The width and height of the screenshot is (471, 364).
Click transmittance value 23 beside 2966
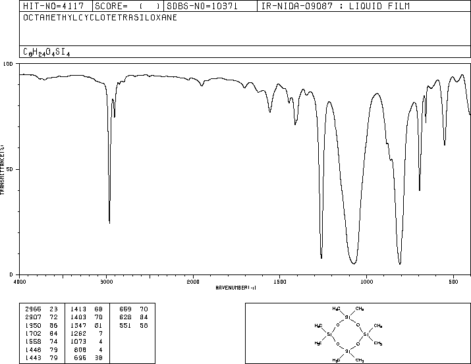pos(53,309)
